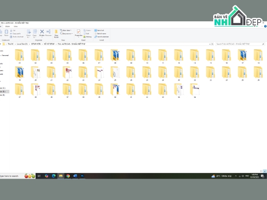This screenshot has width=267, height=200.
Task: Switch to the View ribbon tab
Action: (15, 26)
